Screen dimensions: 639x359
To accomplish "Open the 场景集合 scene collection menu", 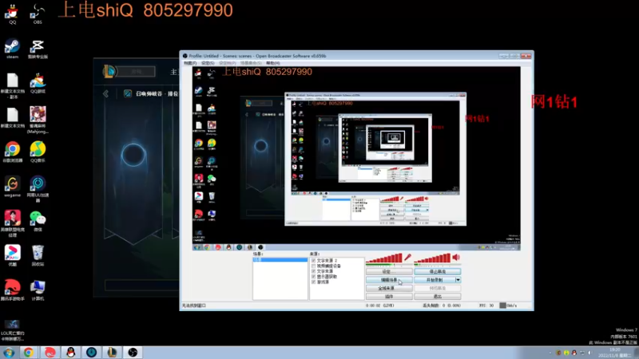I will tap(251, 63).
